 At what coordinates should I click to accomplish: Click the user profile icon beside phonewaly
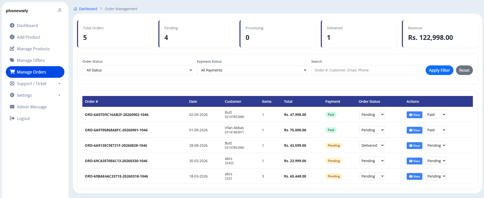(60, 10)
